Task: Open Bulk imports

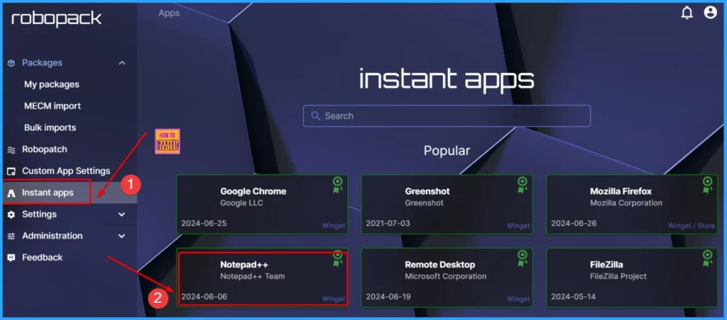Action: click(x=50, y=127)
